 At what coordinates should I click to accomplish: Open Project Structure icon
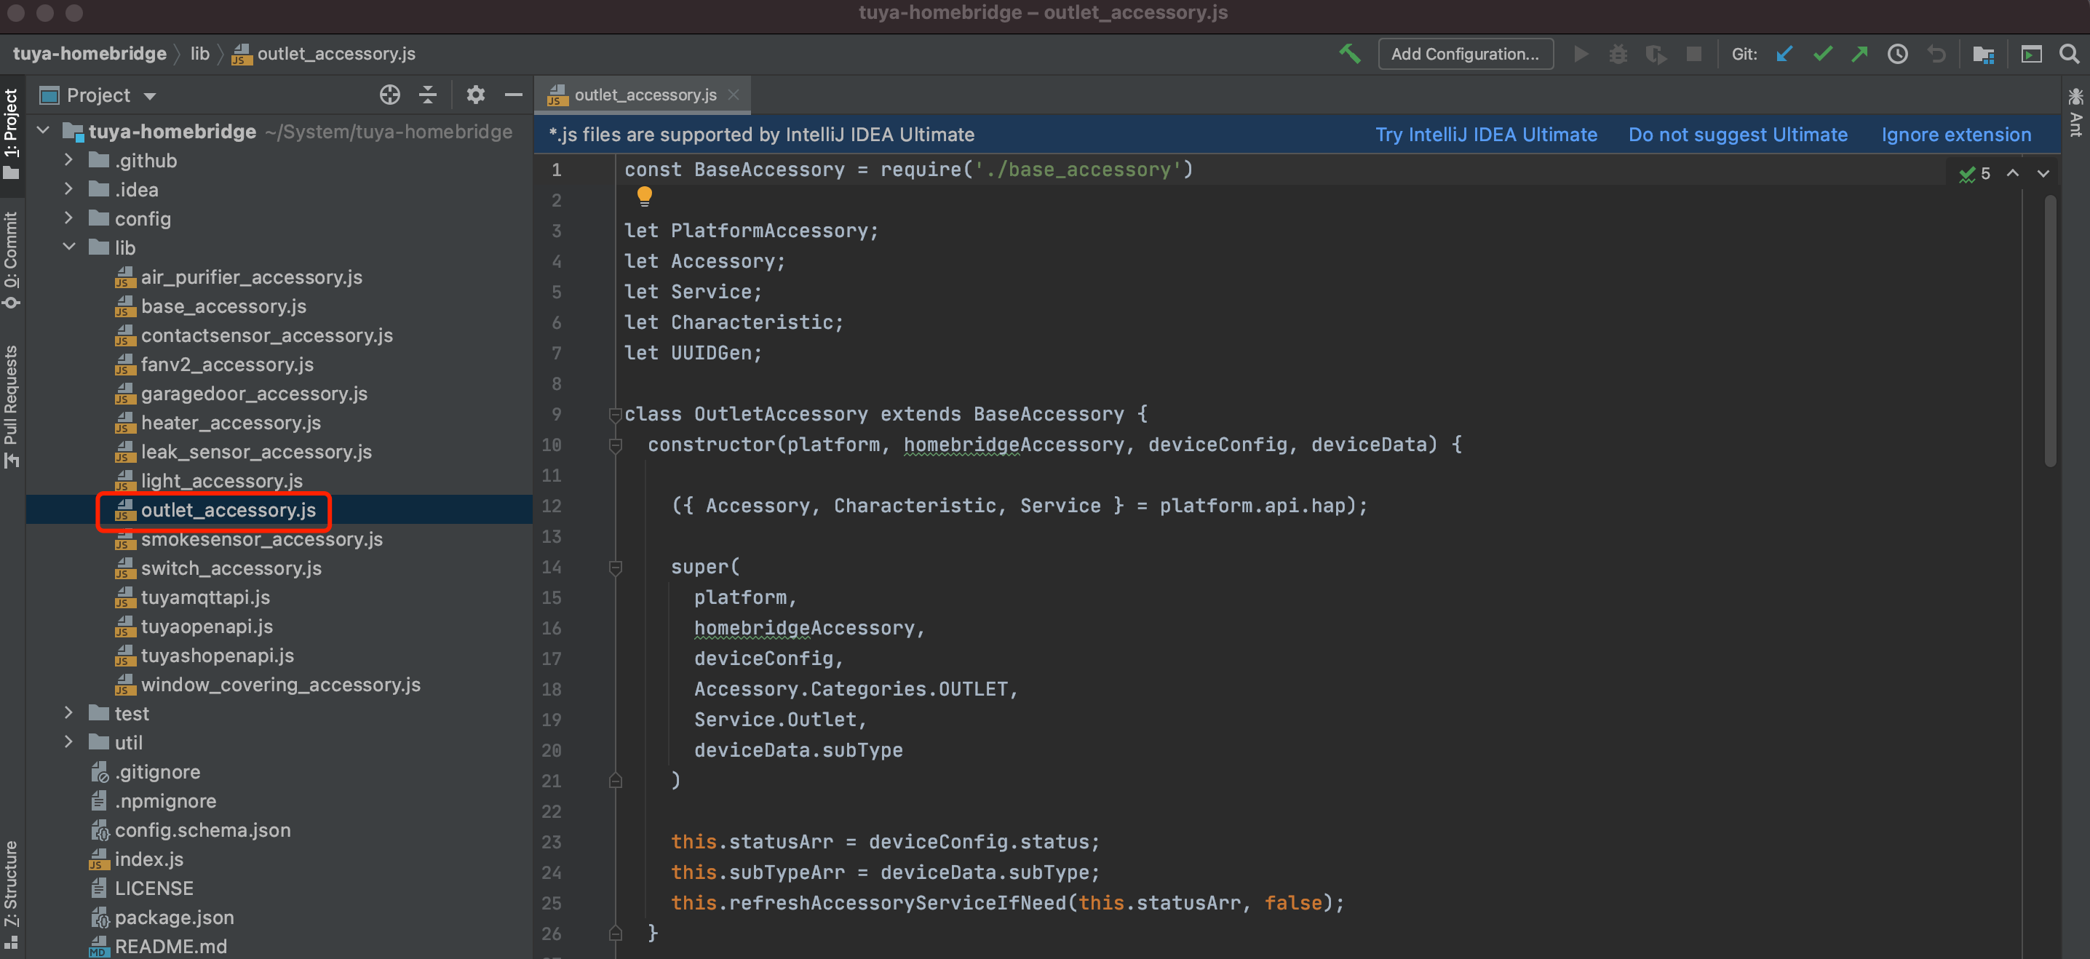point(1984,55)
